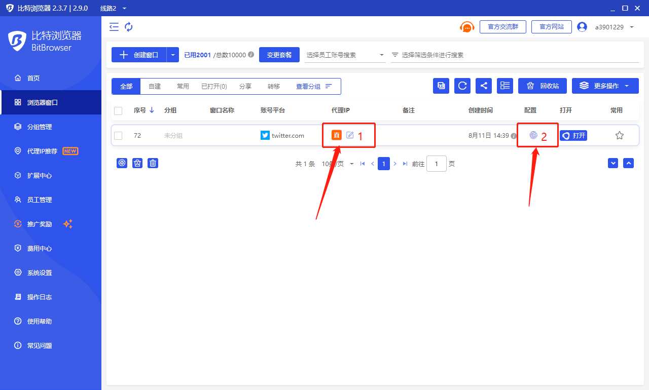Open 分组管理 in the sidebar
Viewport: 649px width, 390px height.
point(40,127)
